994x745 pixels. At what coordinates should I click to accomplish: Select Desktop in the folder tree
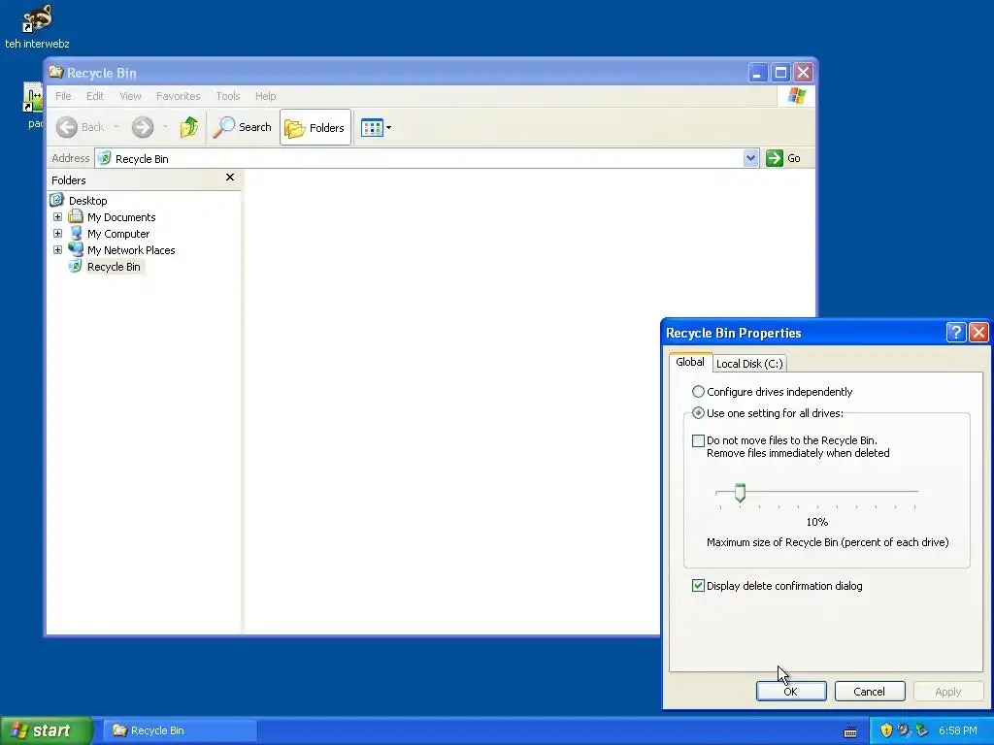click(87, 201)
